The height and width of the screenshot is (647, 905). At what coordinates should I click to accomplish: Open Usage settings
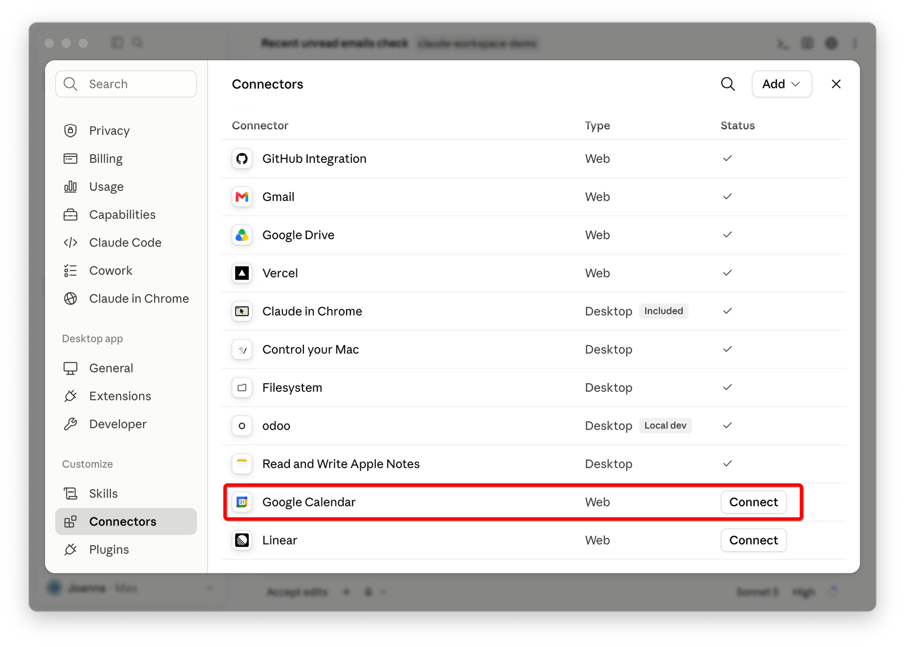[126, 186]
